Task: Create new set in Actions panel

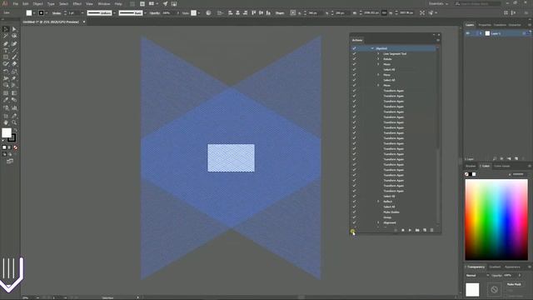Action: pos(417,230)
